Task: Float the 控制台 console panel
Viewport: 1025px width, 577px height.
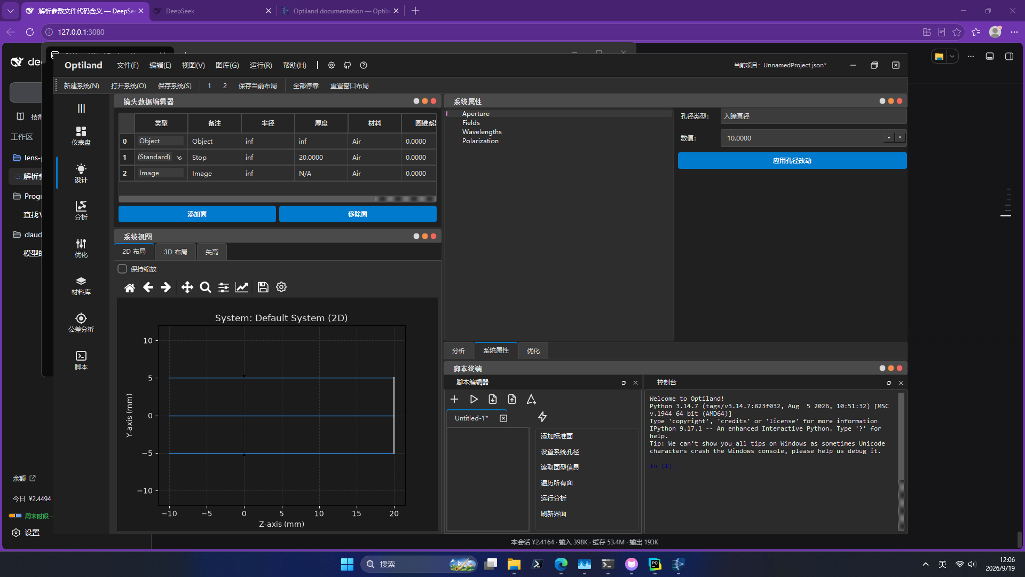Action: pyautogui.click(x=889, y=383)
